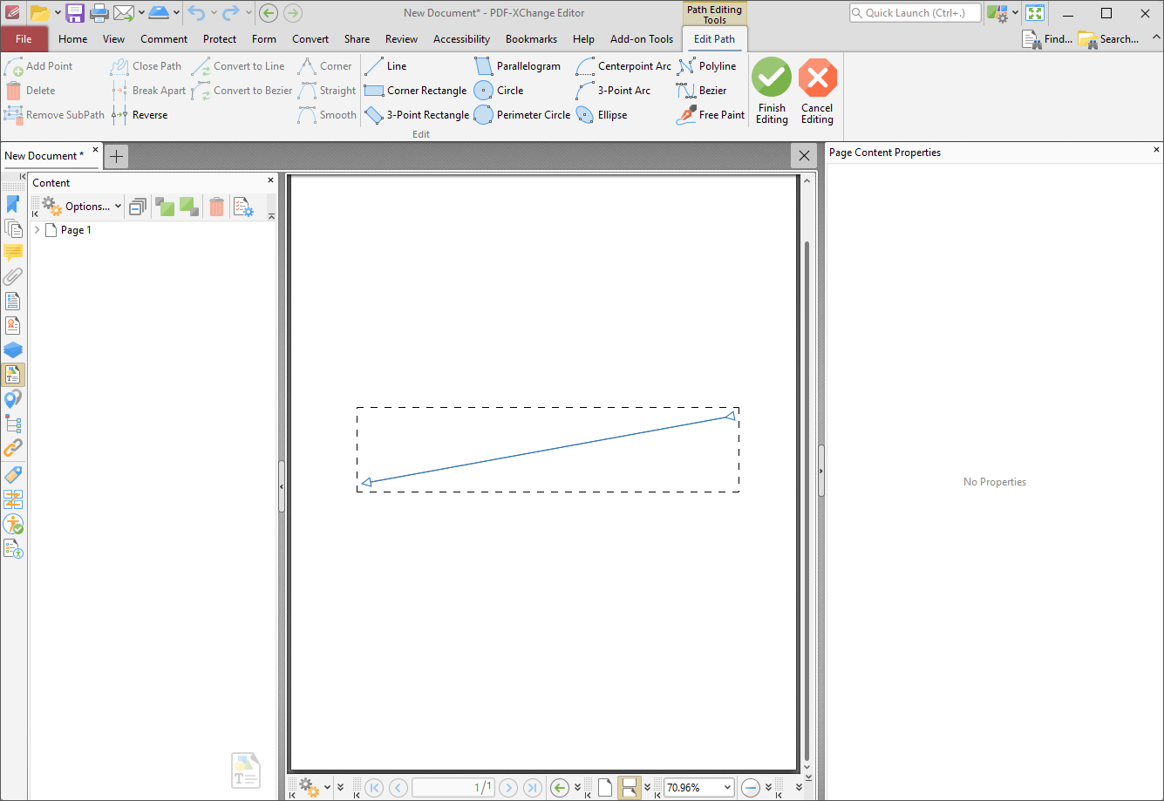Open the zoom level dropdown
The height and width of the screenshot is (801, 1164).
click(727, 788)
